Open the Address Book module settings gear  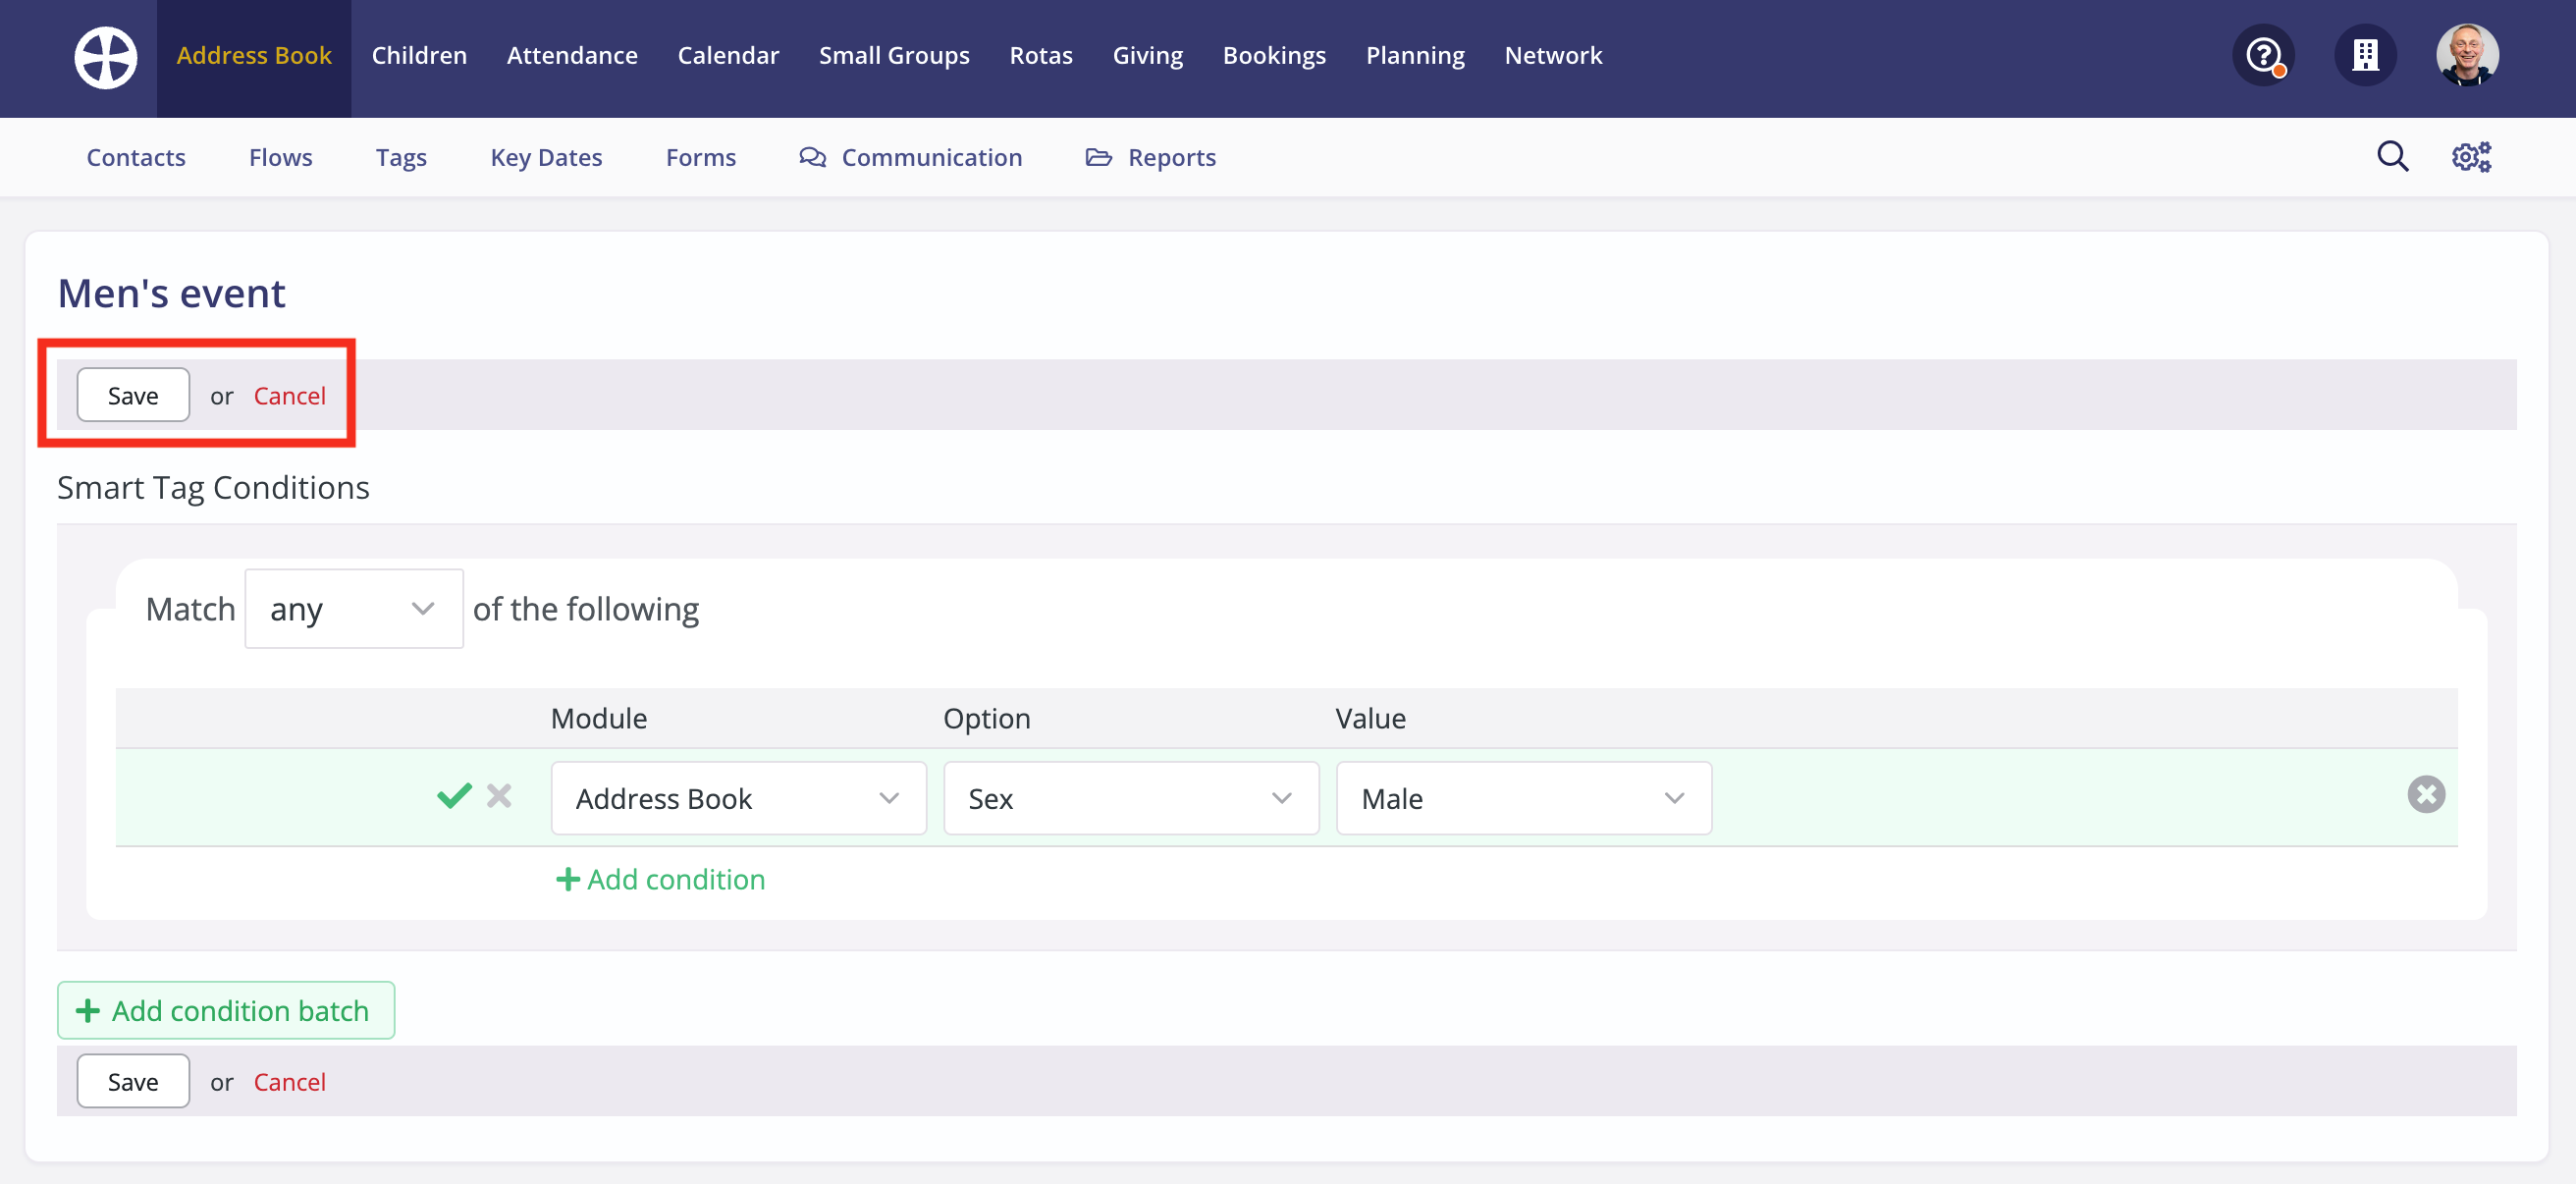2472,157
